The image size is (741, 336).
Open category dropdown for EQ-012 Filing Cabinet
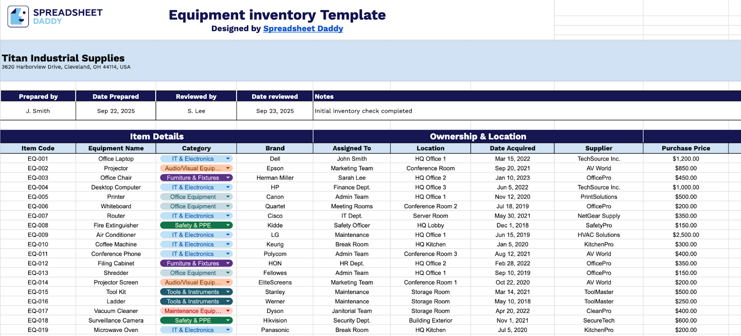pyautogui.click(x=228, y=263)
